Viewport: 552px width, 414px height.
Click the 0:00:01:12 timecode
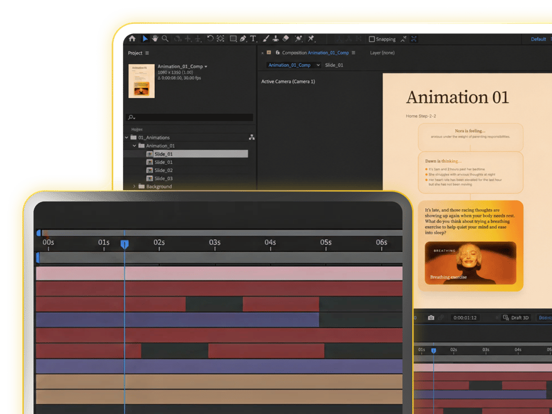point(465,317)
